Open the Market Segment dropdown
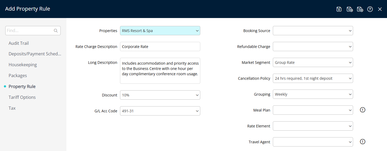This screenshot has width=387, height=151. click(313, 62)
